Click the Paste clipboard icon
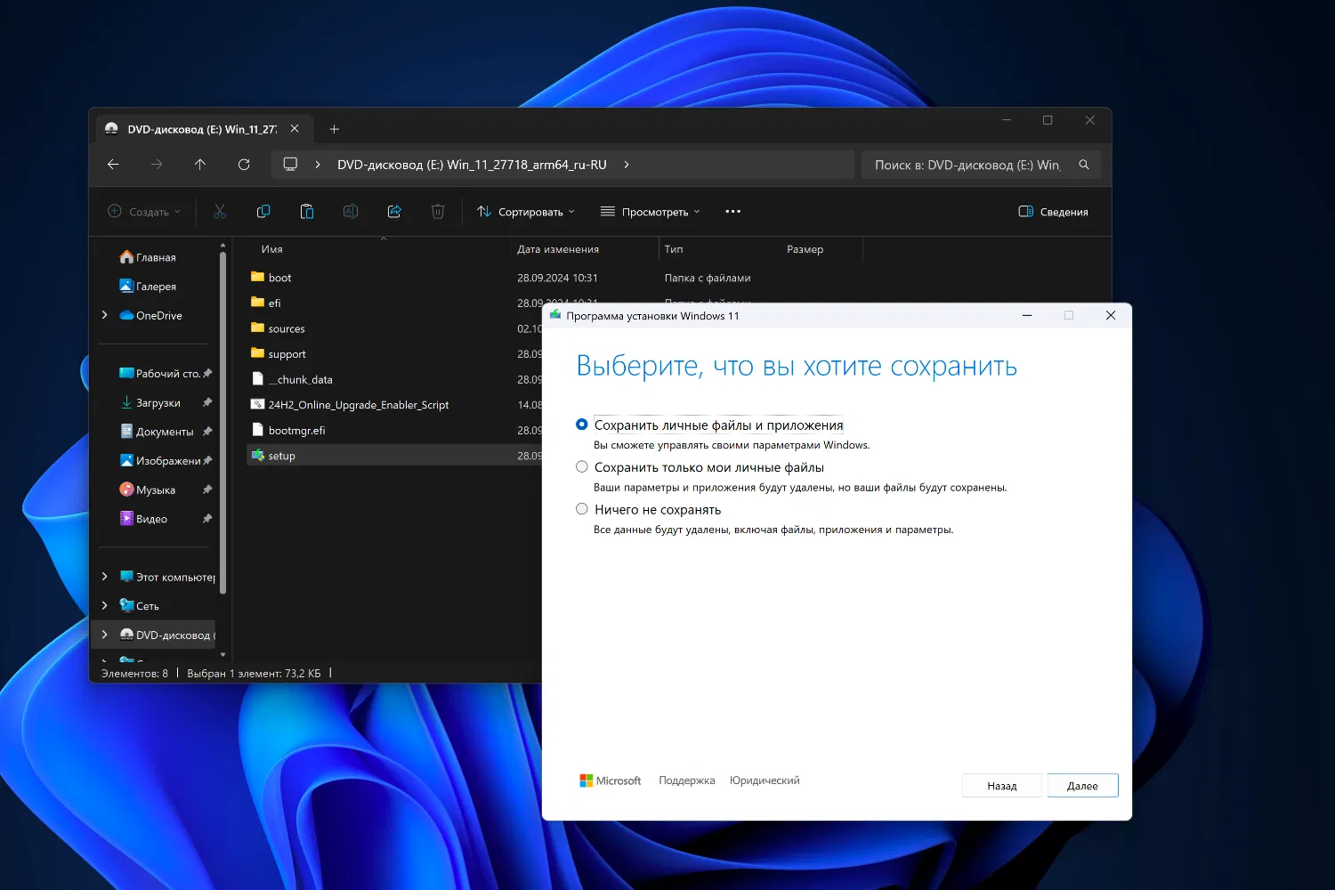 coord(307,212)
